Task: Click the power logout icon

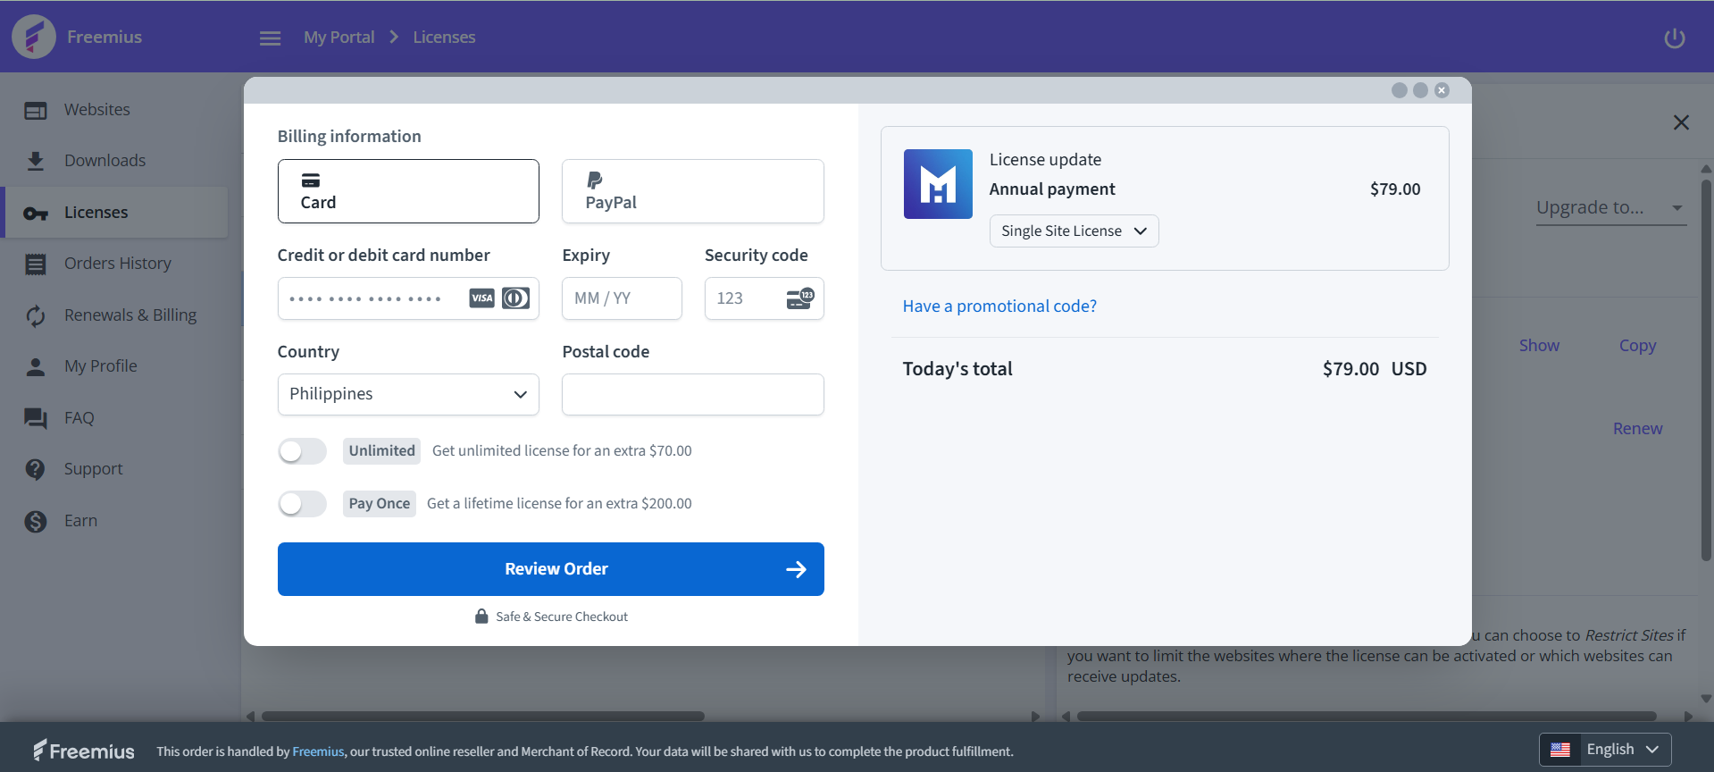Action: coord(1674,38)
